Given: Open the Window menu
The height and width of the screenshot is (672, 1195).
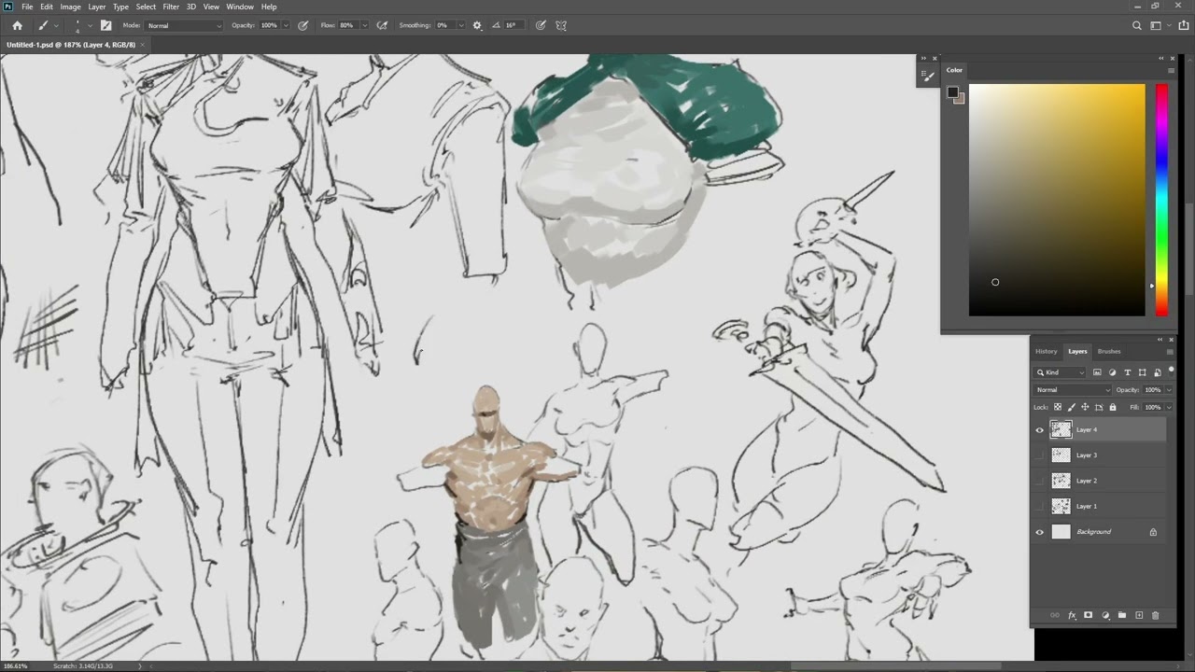Looking at the screenshot, I should (x=240, y=7).
